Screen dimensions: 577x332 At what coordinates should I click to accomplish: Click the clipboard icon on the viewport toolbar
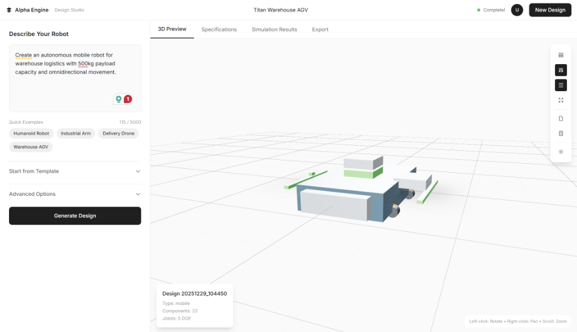pyautogui.click(x=561, y=133)
